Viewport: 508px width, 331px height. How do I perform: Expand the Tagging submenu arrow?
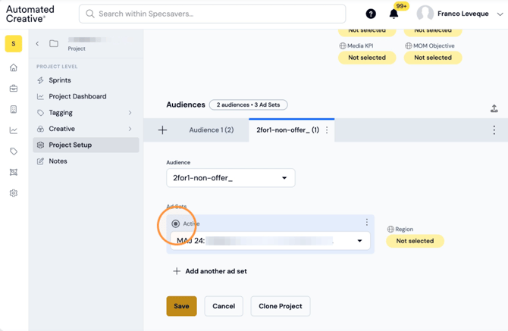pos(130,113)
